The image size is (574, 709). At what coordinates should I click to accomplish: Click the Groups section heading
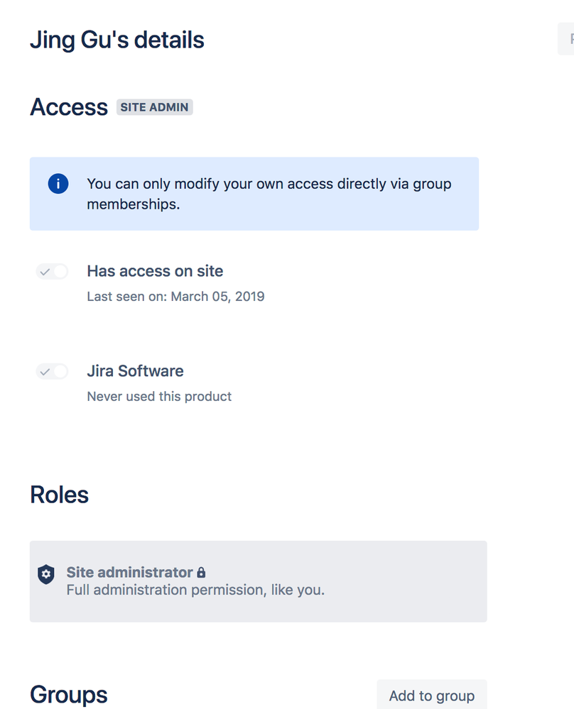pyautogui.click(x=68, y=694)
